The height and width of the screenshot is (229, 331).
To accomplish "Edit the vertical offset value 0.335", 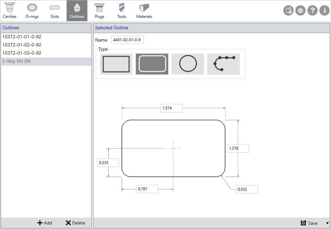I will [x=108, y=163].
